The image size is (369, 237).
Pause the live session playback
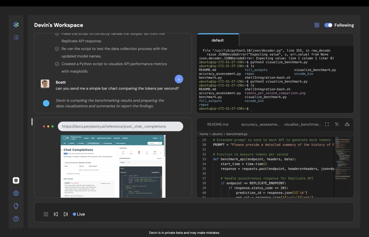[46, 214]
